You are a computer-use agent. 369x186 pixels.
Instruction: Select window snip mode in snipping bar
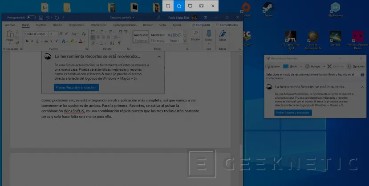(190, 6)
